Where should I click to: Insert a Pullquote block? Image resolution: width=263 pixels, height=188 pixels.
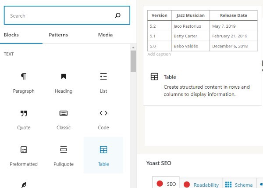64,155
